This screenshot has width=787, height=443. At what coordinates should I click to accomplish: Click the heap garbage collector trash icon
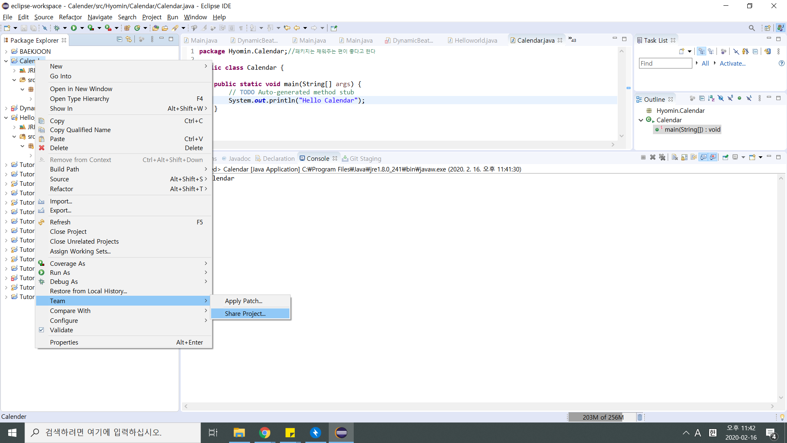click(x=639, y=417)
